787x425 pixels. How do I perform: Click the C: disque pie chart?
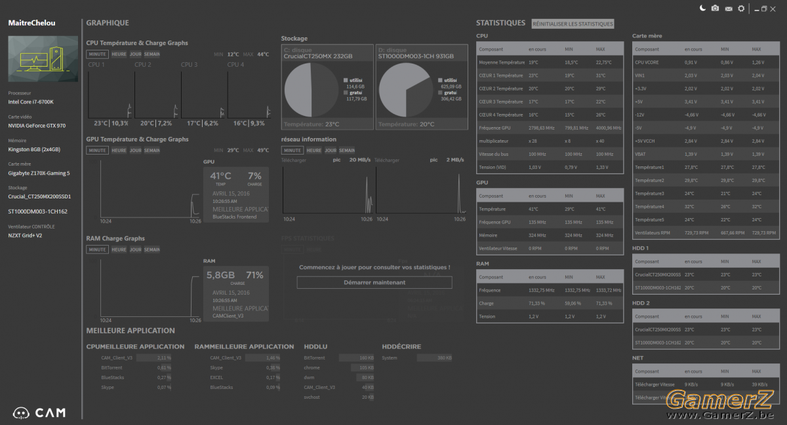click(311, 90)
